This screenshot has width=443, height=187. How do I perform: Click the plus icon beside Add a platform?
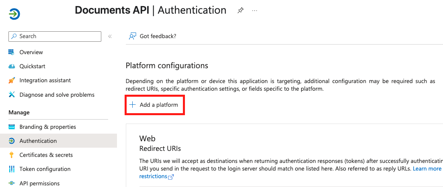[132, 105]
